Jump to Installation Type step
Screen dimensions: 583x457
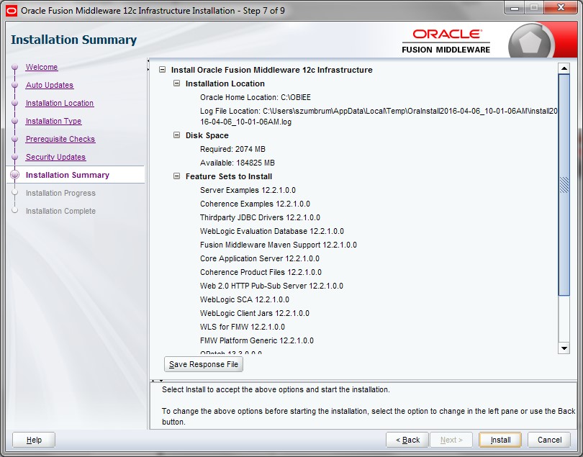tap(53, 121)
